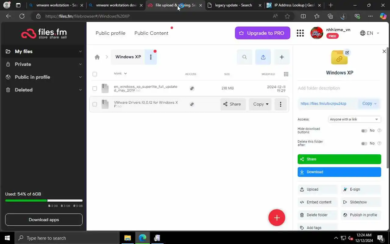This screenshot has width=390, height=244.
Task: Close the folder details panel
Action: [x=384, y=51]
